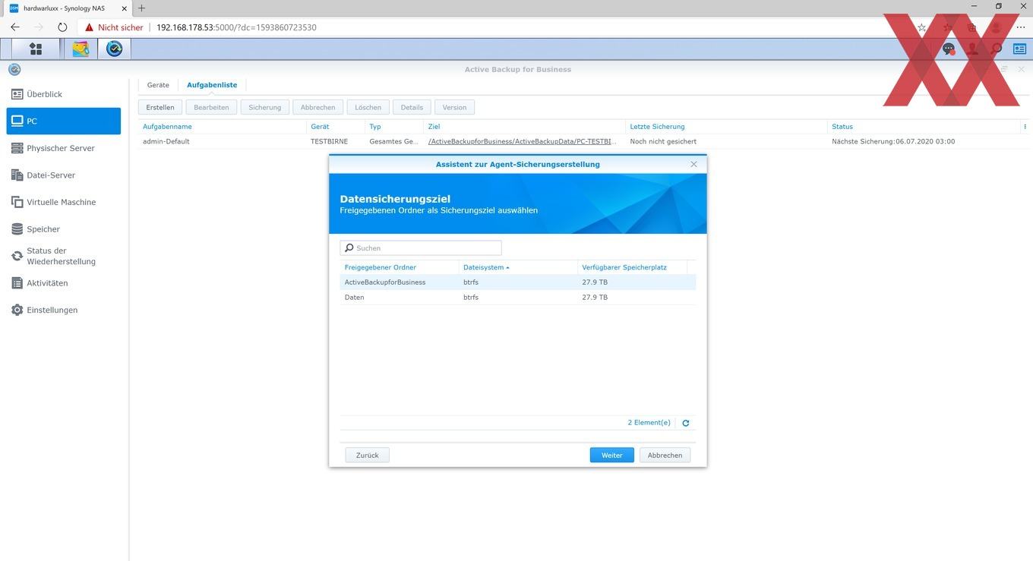Click the Bearbeiten toolbar button
The image size is (1033, 561).
211,107
